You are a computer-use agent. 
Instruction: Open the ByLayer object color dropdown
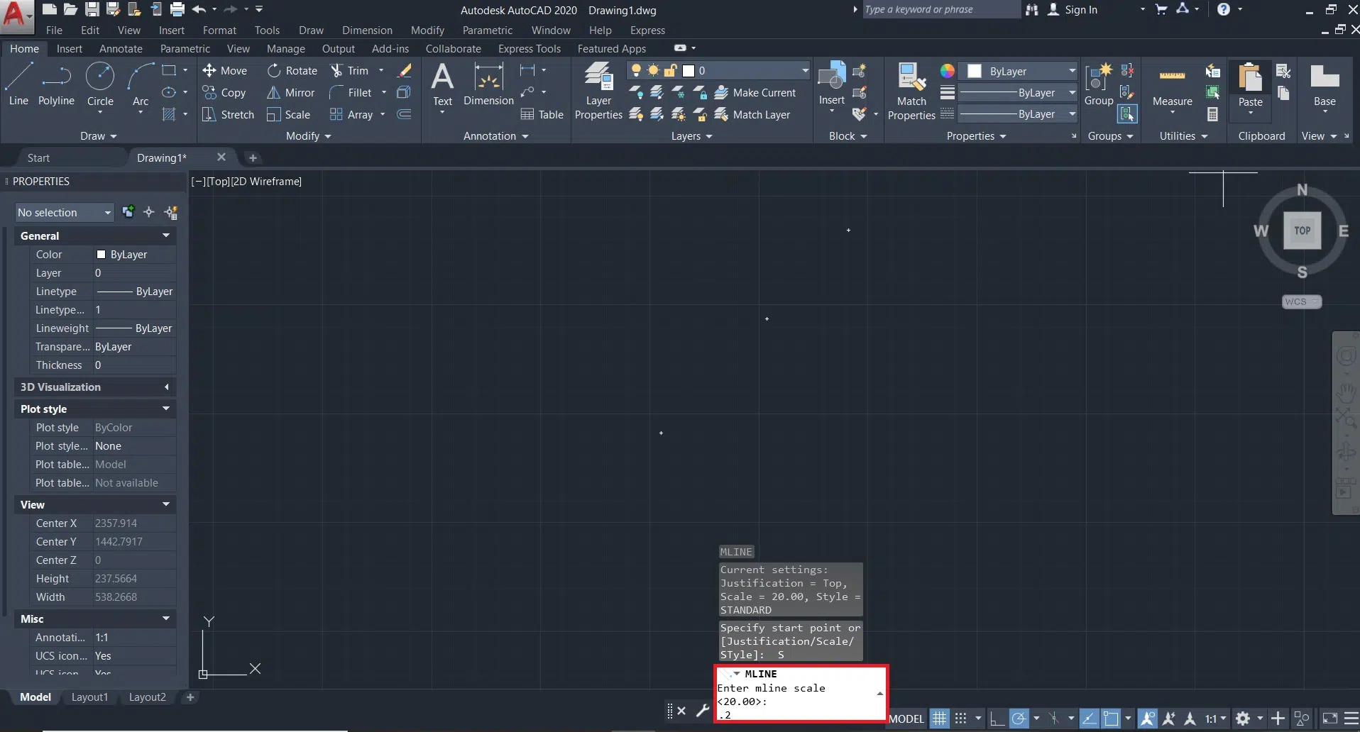coord(1022,72)
